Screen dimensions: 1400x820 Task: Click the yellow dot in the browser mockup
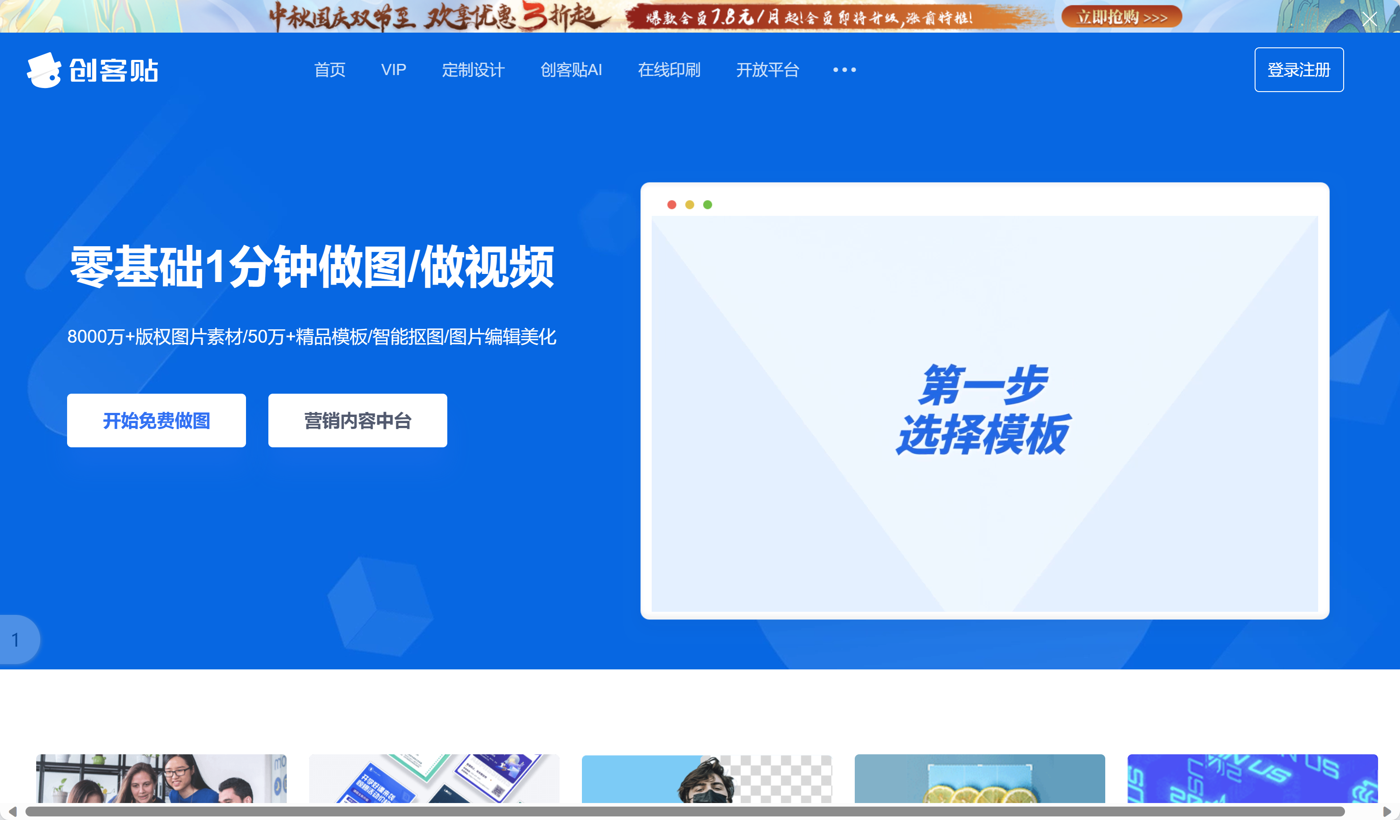690,204
